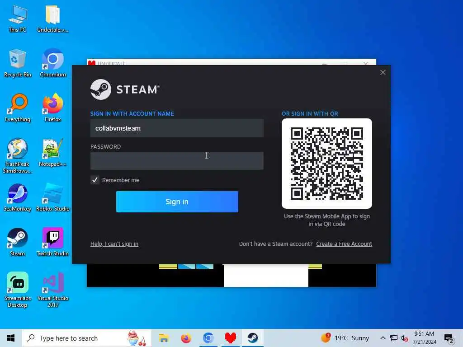
Task: Select the Steam taskbar icon
Action: pos(252,338)
